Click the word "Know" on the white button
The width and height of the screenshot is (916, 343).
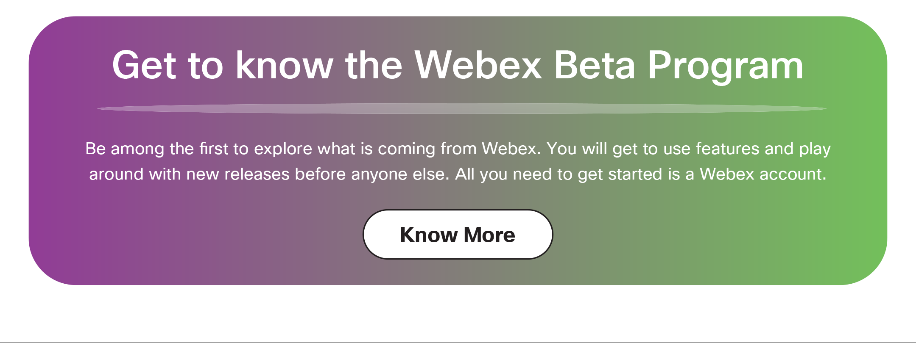[x=429, y=235]
